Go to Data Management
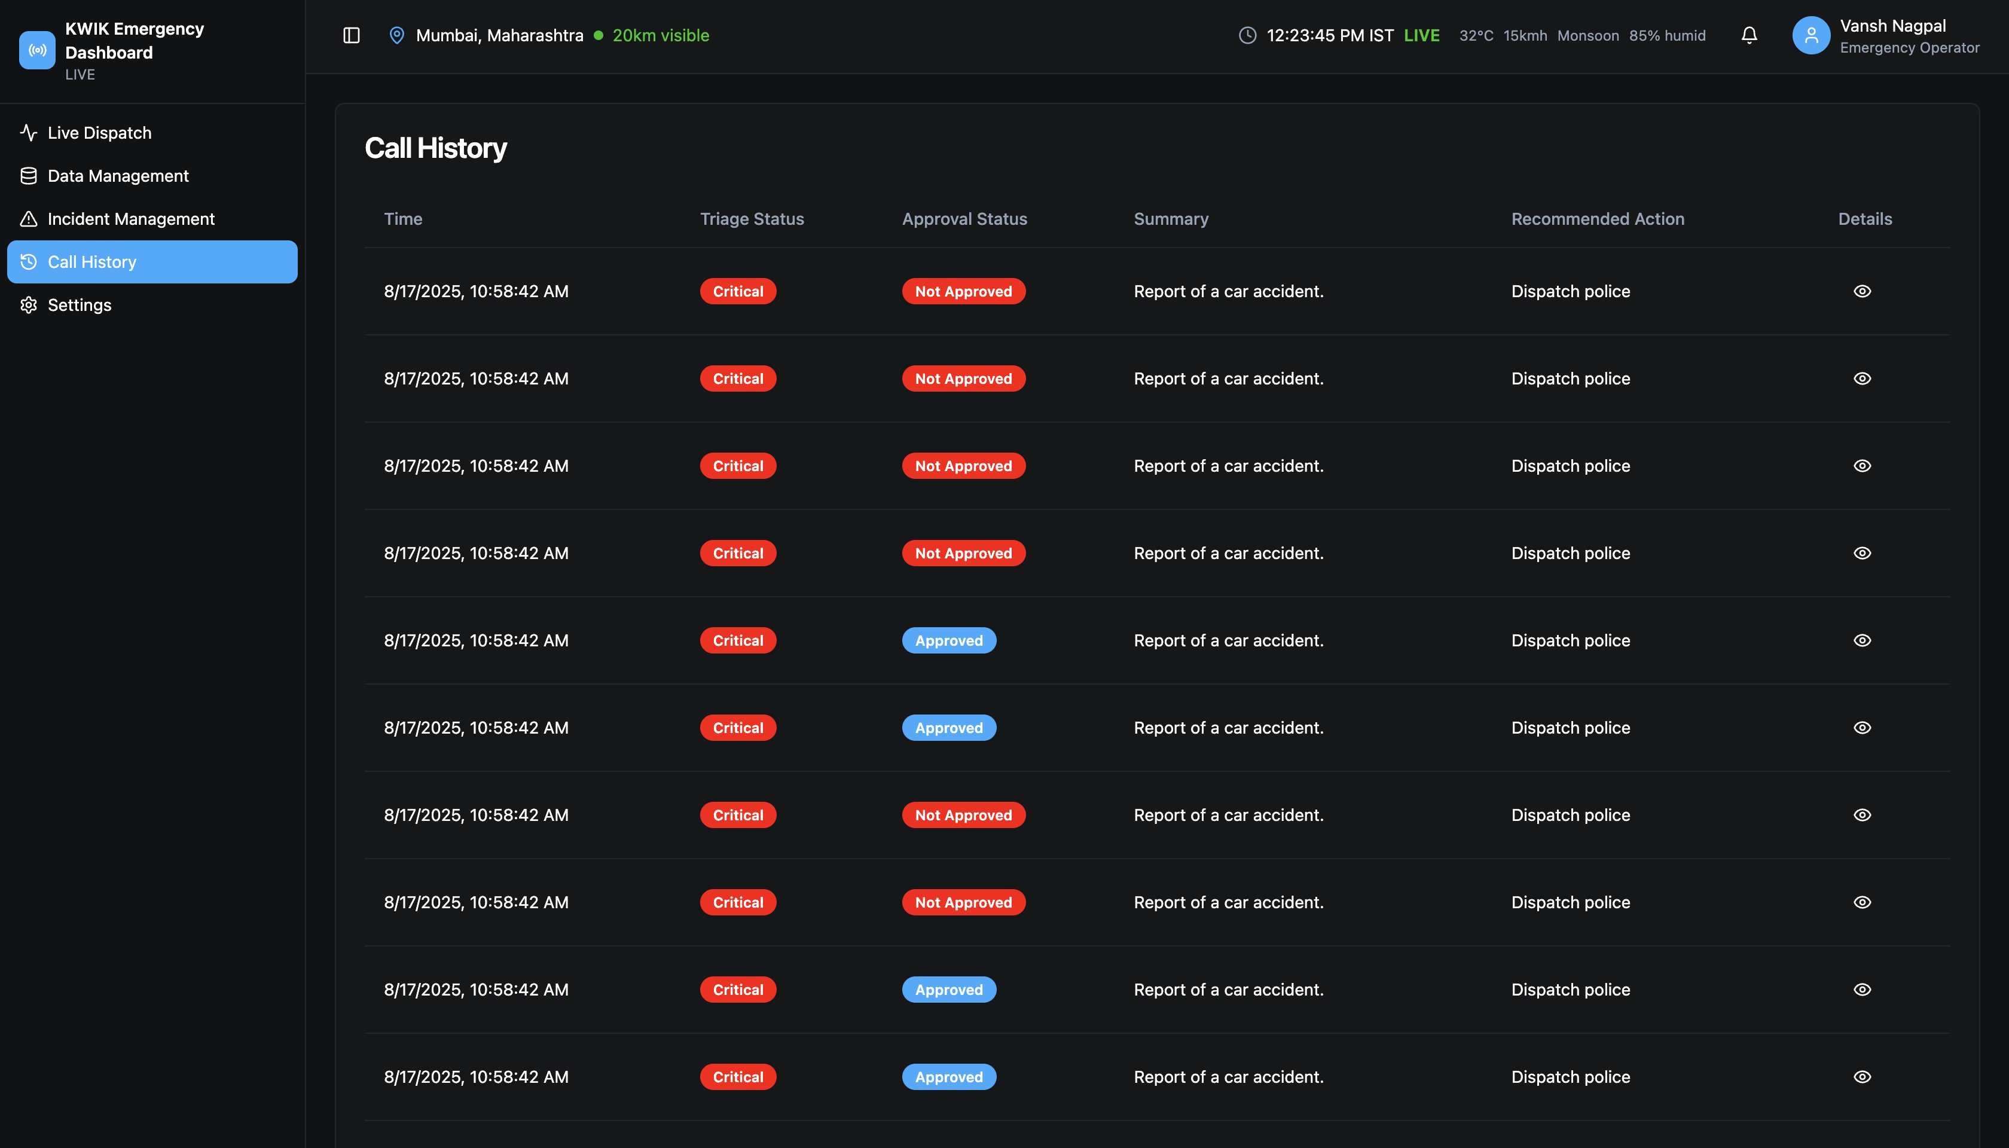The height and width of the screenshot is (1148, 2009). [x=118, y=176]
